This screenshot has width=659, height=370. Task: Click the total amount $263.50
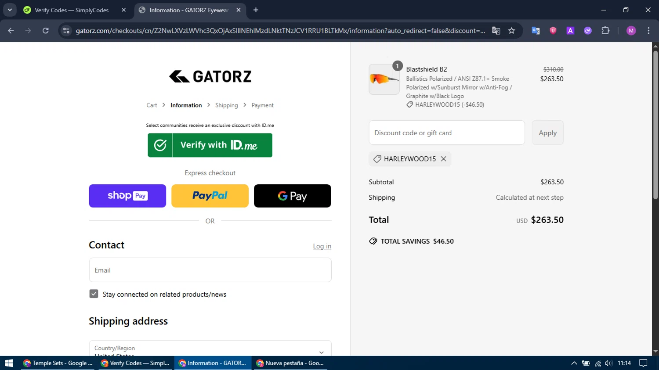(x=547, y=220)
